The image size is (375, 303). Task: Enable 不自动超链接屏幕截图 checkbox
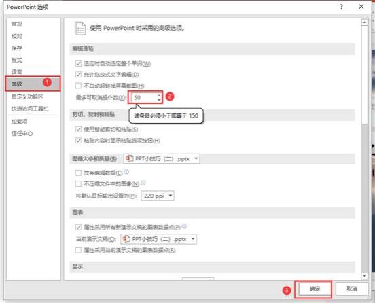(x=78, y=86)
